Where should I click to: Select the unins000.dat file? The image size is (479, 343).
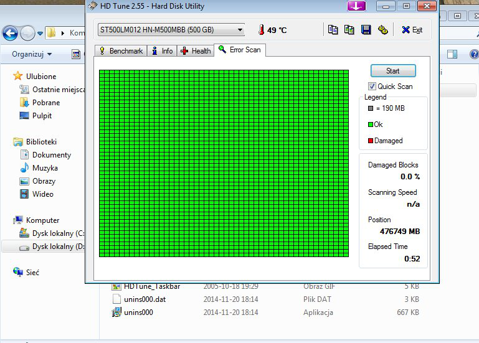145,299
